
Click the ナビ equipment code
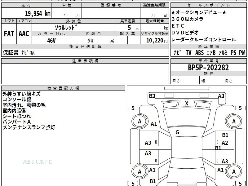pos(177,52)
